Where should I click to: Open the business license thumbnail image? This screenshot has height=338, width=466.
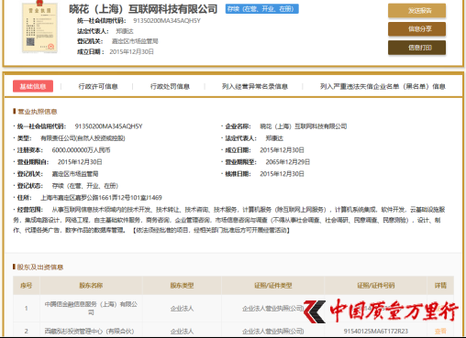pos(39,28)
